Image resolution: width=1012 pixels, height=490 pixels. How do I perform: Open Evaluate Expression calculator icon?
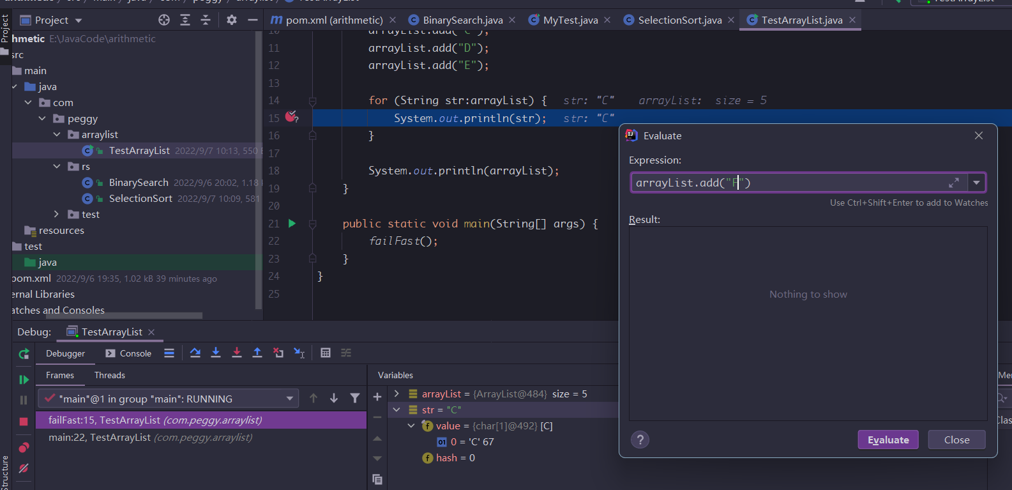[326, 353]
